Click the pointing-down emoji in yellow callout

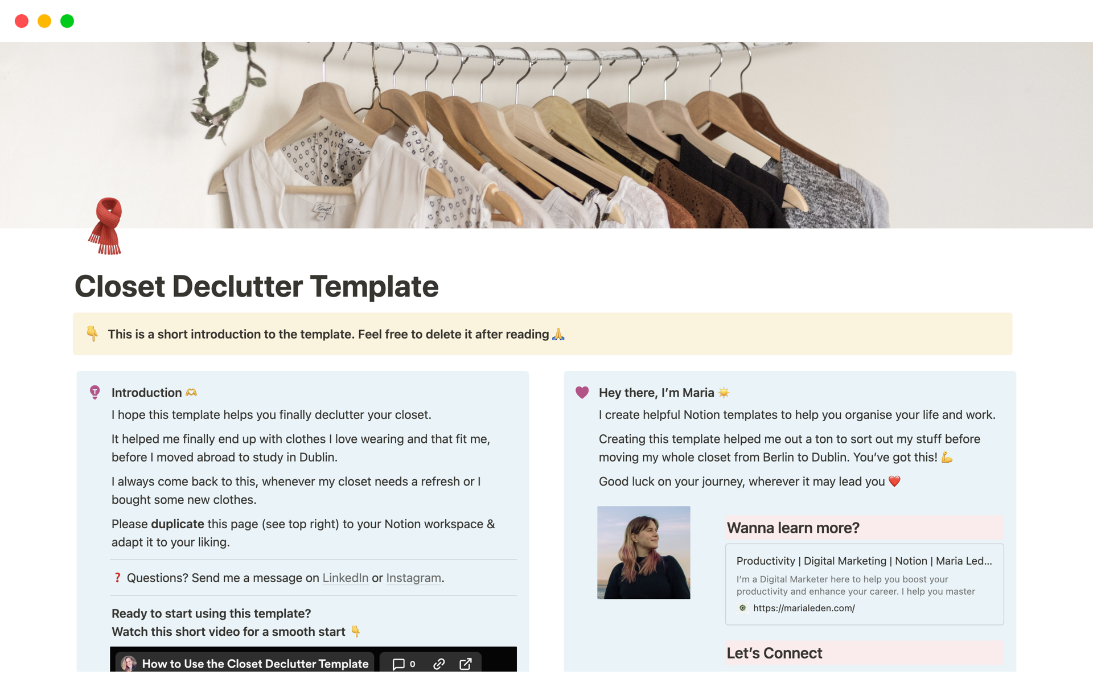(92, 334)
